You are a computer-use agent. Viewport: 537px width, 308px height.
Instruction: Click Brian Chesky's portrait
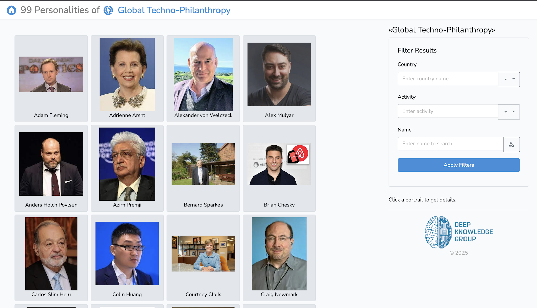(279, 164)
